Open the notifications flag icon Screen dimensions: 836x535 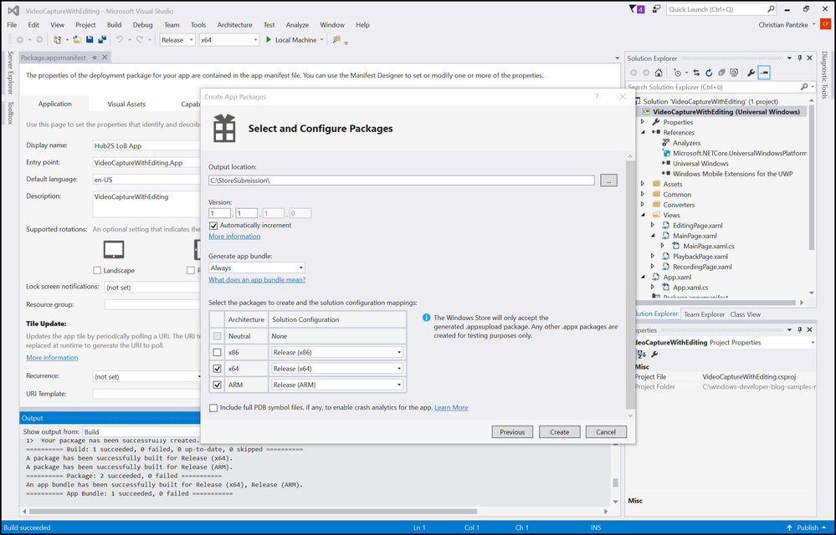point(633,9)
